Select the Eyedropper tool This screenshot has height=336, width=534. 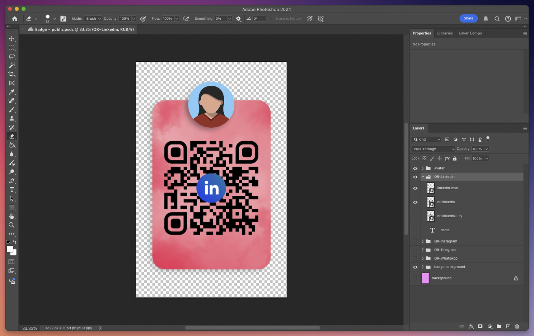11,92
